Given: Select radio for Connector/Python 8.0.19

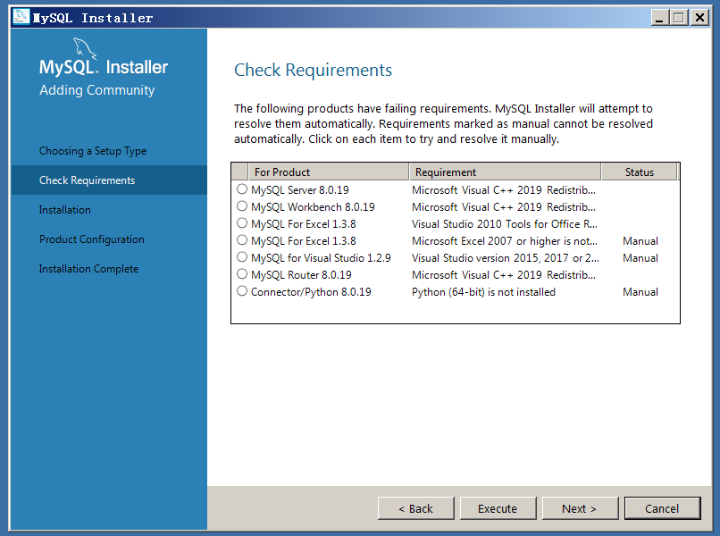Looking at the screenshot, I should coord(242,291).
